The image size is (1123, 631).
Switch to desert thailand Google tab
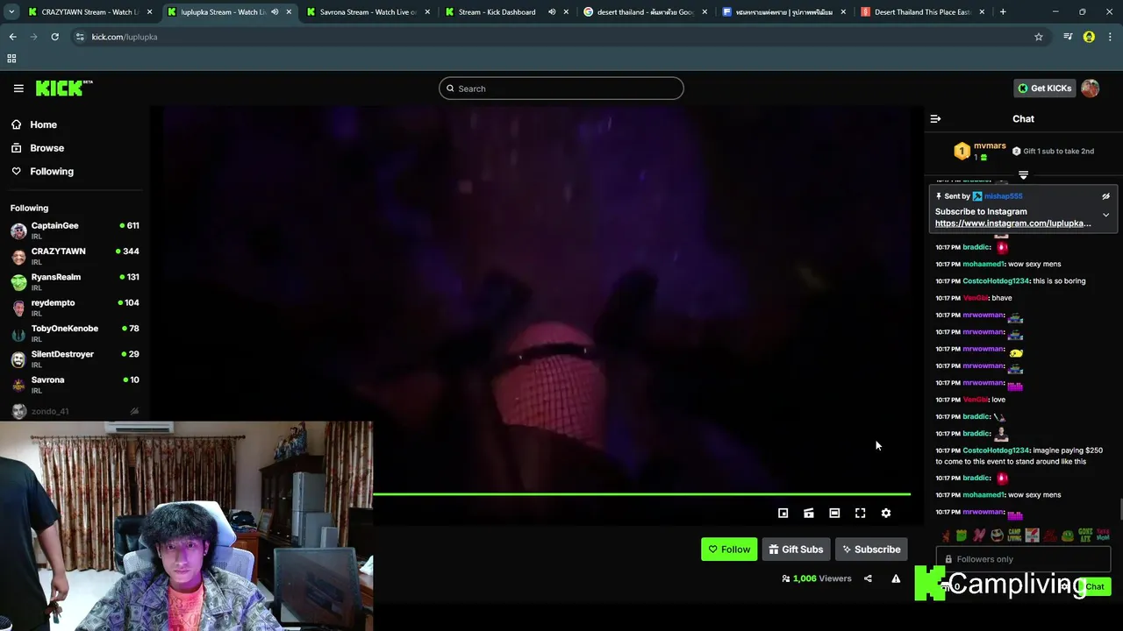click(645, 12)
